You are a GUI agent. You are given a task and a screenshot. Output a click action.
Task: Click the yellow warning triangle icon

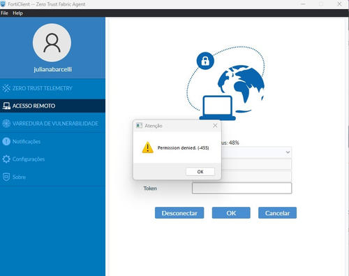(x=147, y=147)
